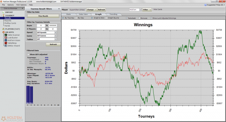This screenshot has width=226, height=122.
Task: Click the maximum # Players field
Action: [53, 29]
